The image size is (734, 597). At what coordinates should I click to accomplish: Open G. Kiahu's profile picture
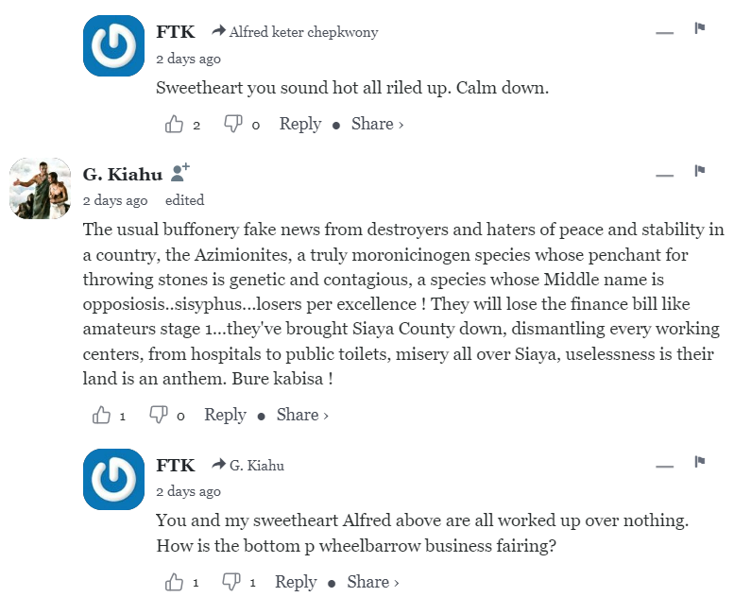41,188
